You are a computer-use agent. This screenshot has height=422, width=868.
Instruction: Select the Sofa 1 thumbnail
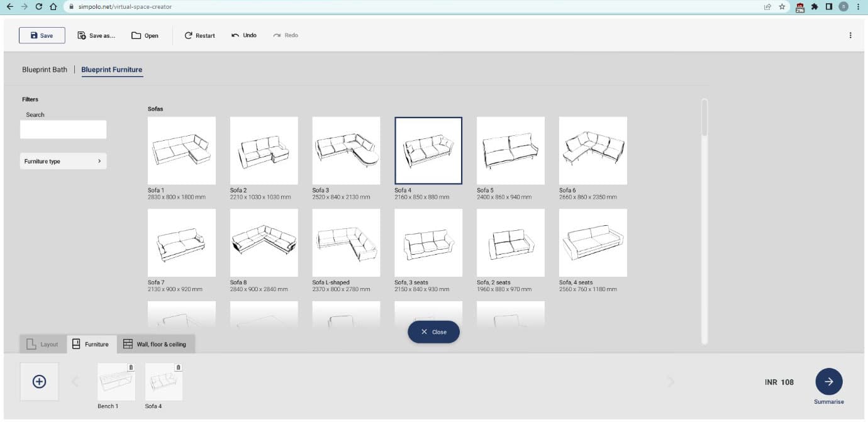pyautogui.click(x=182, y=150)
